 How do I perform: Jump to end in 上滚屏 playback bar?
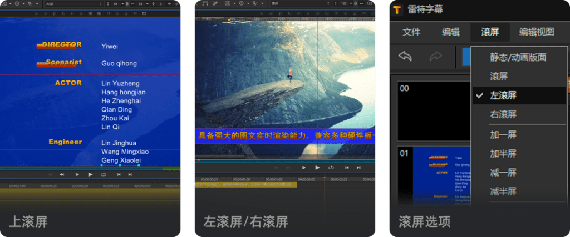coord(130,175)
